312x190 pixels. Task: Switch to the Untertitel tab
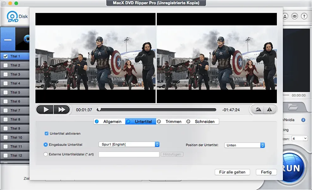(x=140, y=121)
